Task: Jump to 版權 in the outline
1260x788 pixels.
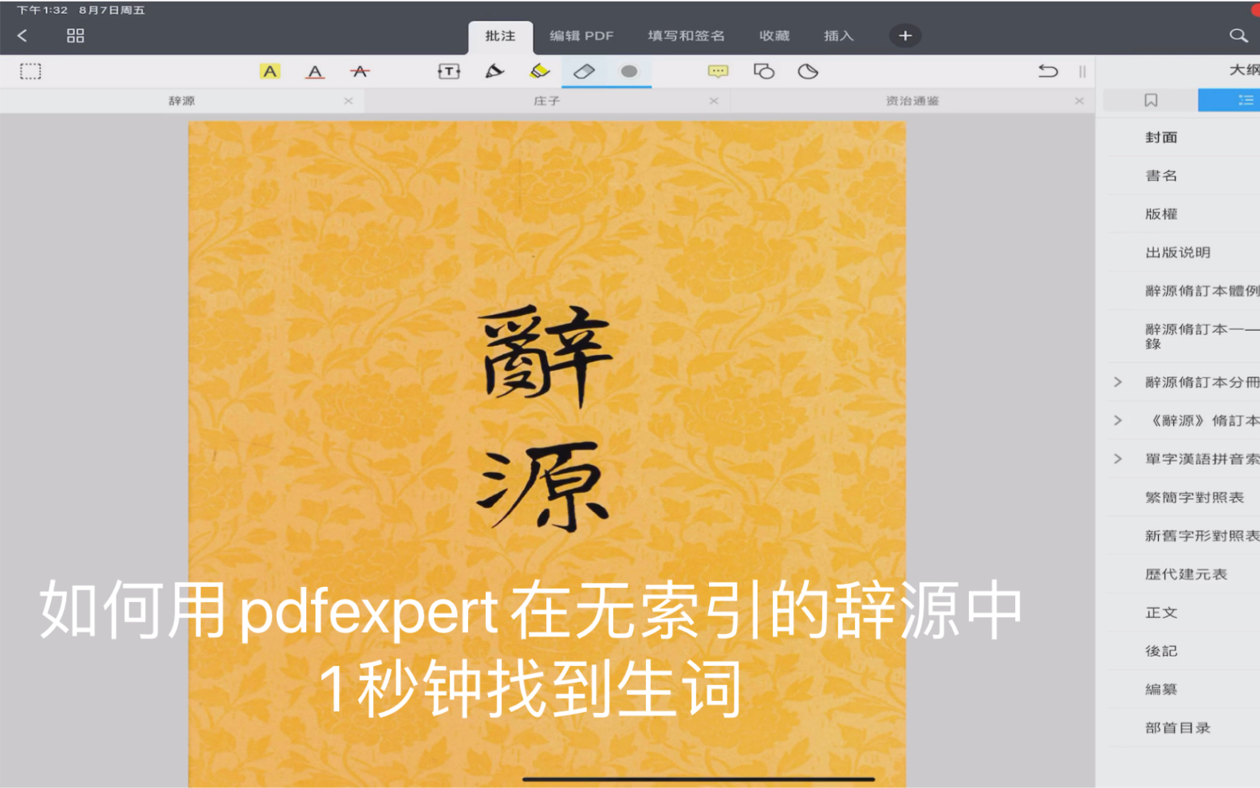Action: pos(1161,214)
